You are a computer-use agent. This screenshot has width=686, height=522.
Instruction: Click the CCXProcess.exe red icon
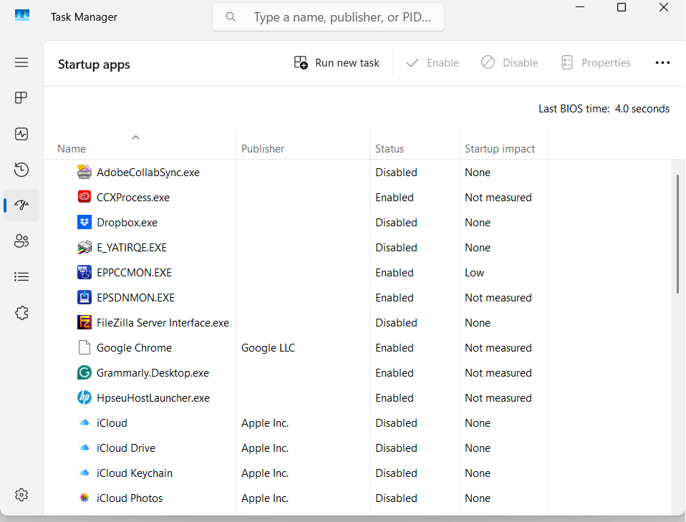click(84, 197)
